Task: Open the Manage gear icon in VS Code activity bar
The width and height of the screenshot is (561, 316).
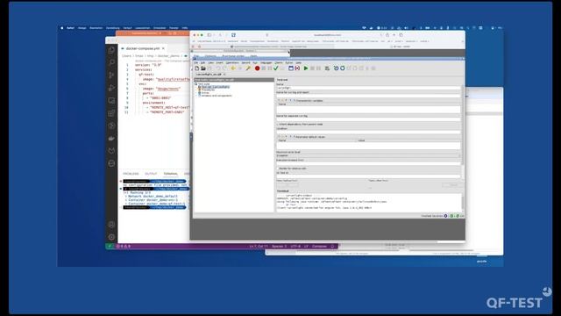Action: 111,237
